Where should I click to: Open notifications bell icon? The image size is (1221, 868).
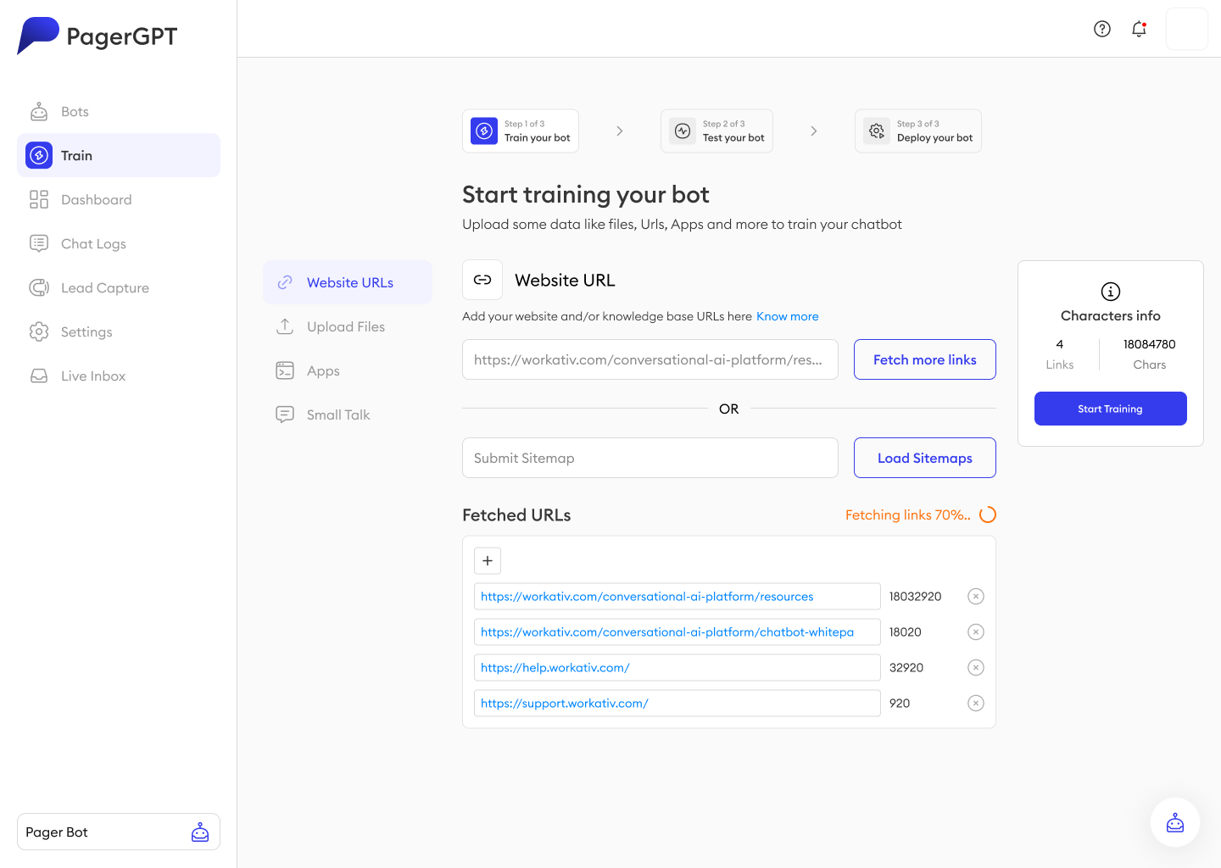pos(1139,29)
